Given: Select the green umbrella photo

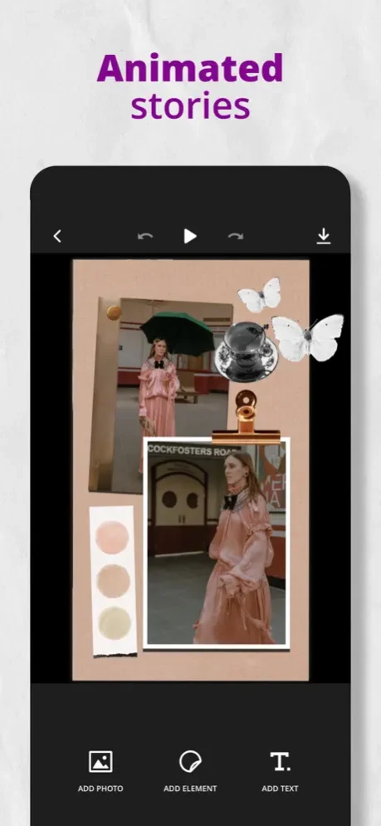Looking at the screenshot, I should point(160,395).
